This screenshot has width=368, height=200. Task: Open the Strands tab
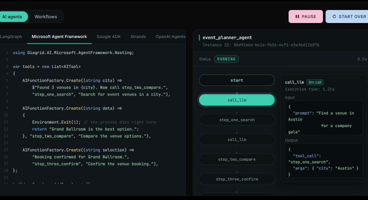pos(138,36)
